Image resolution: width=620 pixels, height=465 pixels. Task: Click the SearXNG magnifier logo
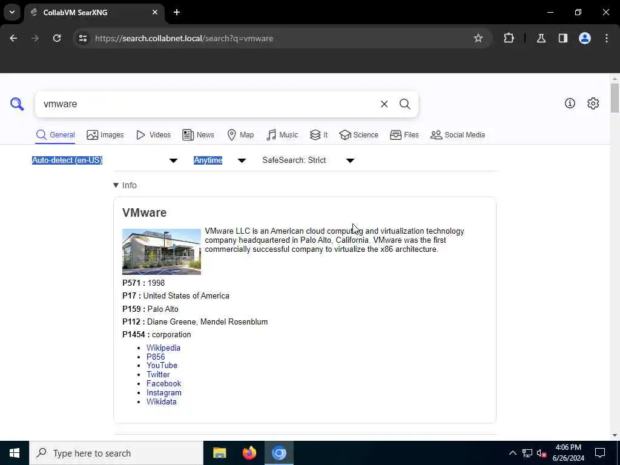(x=17, y=104)
